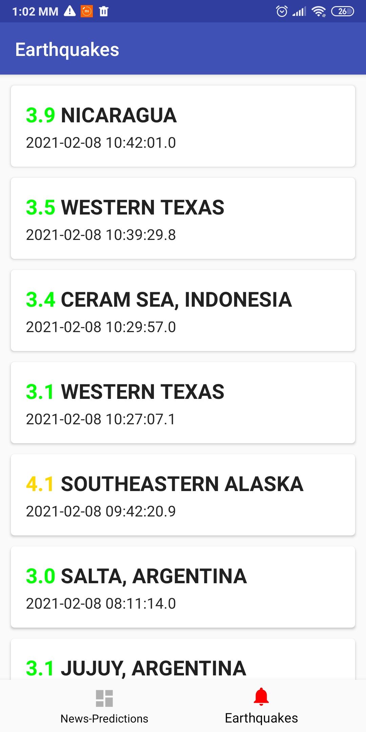
Task: View the 4.1 Southeastern Alaska earthquake
Action: [183, 495]
